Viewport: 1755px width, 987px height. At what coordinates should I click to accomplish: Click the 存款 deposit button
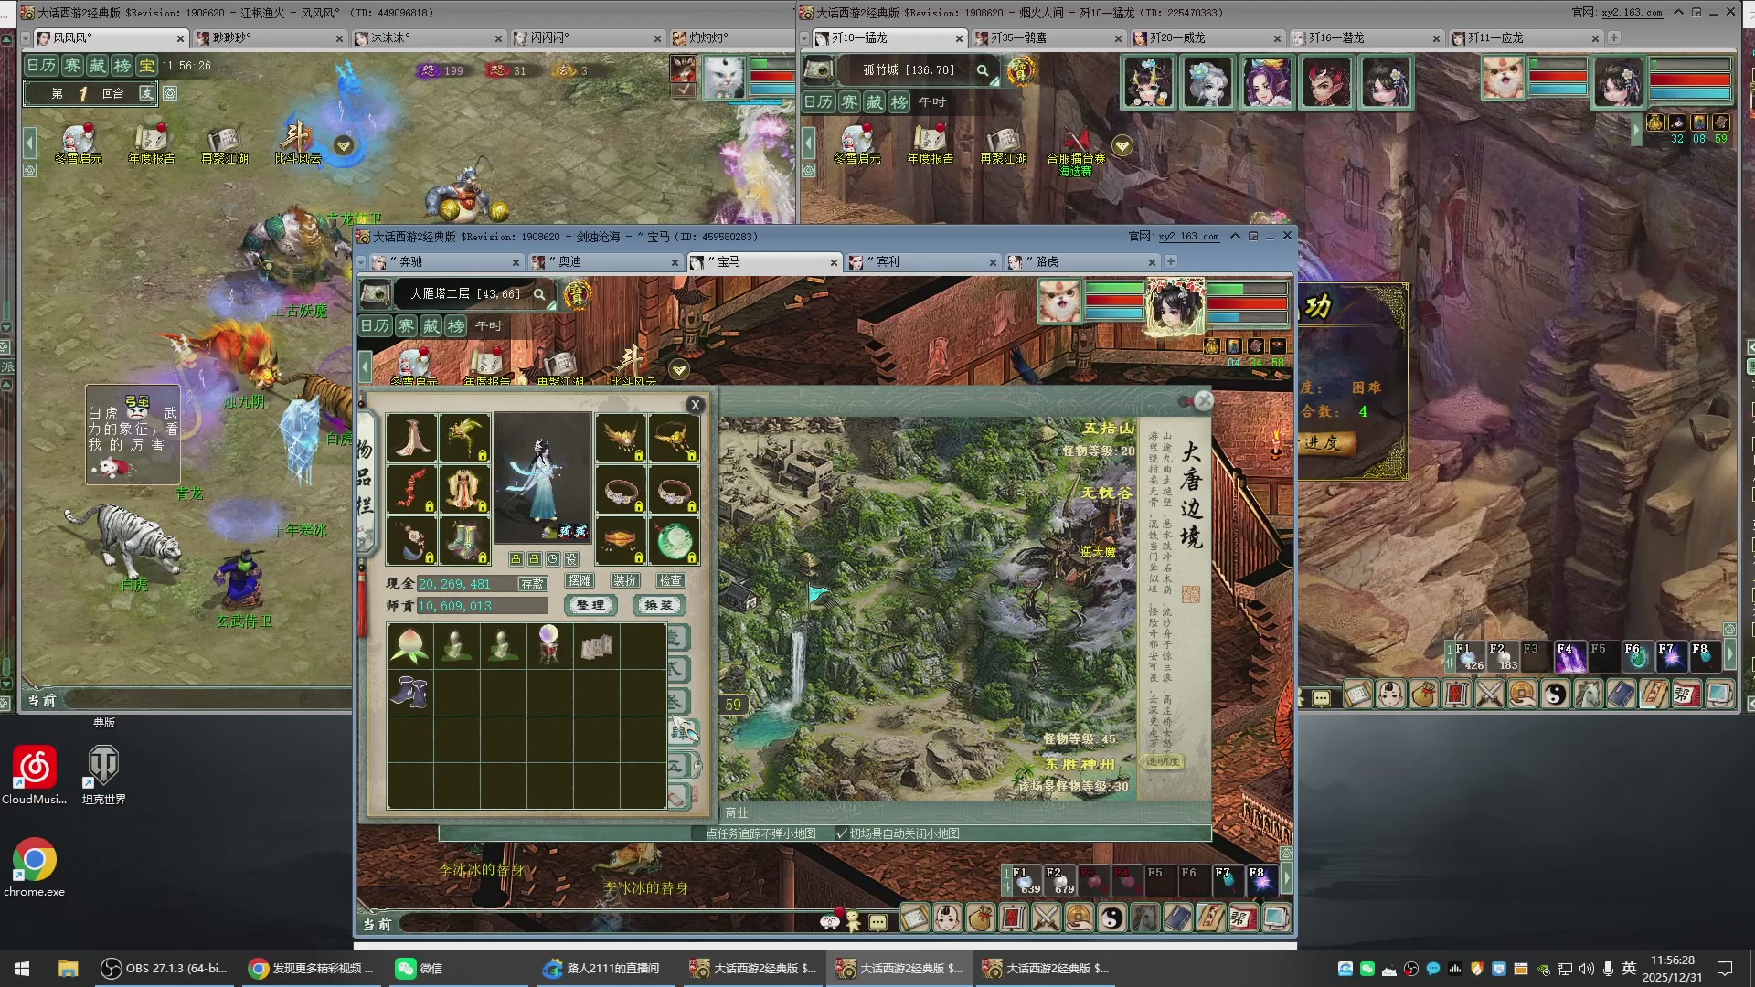click(x=532, y=584)
